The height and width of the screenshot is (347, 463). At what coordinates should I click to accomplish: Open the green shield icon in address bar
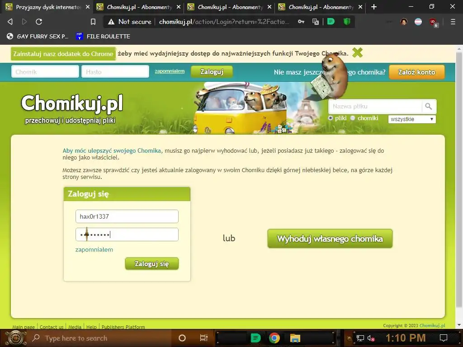pos(347,22)
